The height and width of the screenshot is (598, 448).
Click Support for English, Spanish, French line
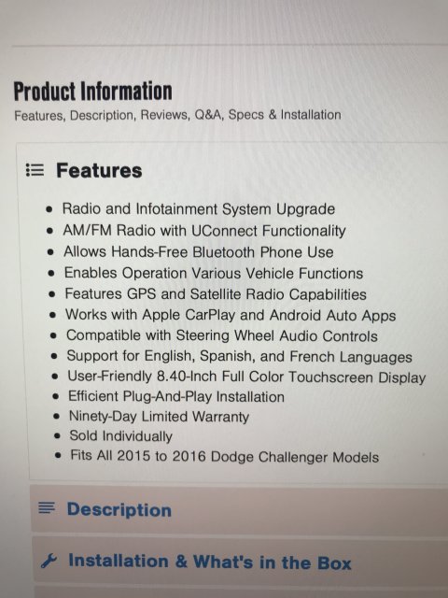(x=239, y=356)
